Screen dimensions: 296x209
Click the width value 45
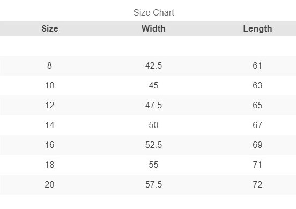pyautogui.click(x=153, y=85)
